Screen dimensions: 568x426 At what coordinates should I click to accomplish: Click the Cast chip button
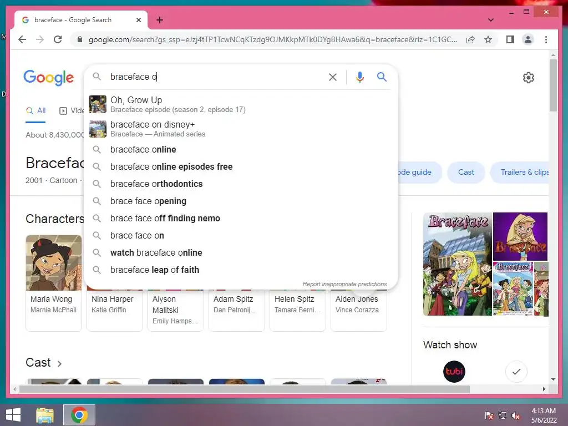pos(466,172)
